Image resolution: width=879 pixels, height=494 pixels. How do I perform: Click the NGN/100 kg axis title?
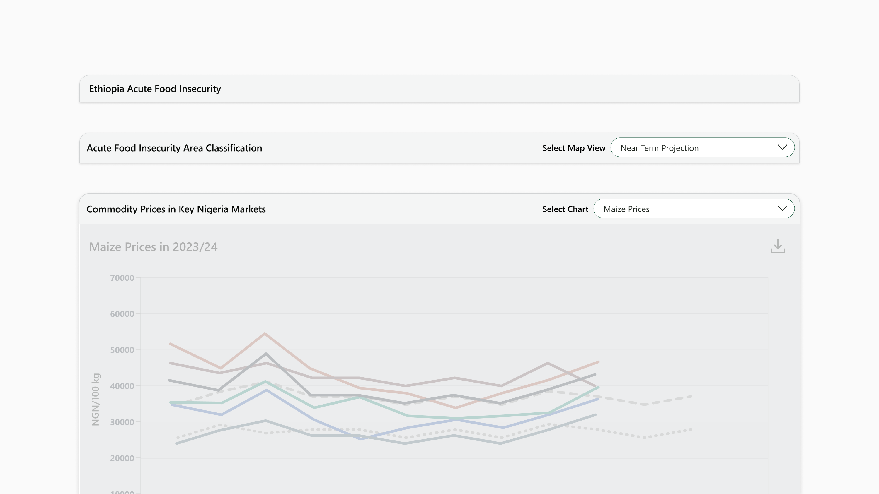[96, 399]
